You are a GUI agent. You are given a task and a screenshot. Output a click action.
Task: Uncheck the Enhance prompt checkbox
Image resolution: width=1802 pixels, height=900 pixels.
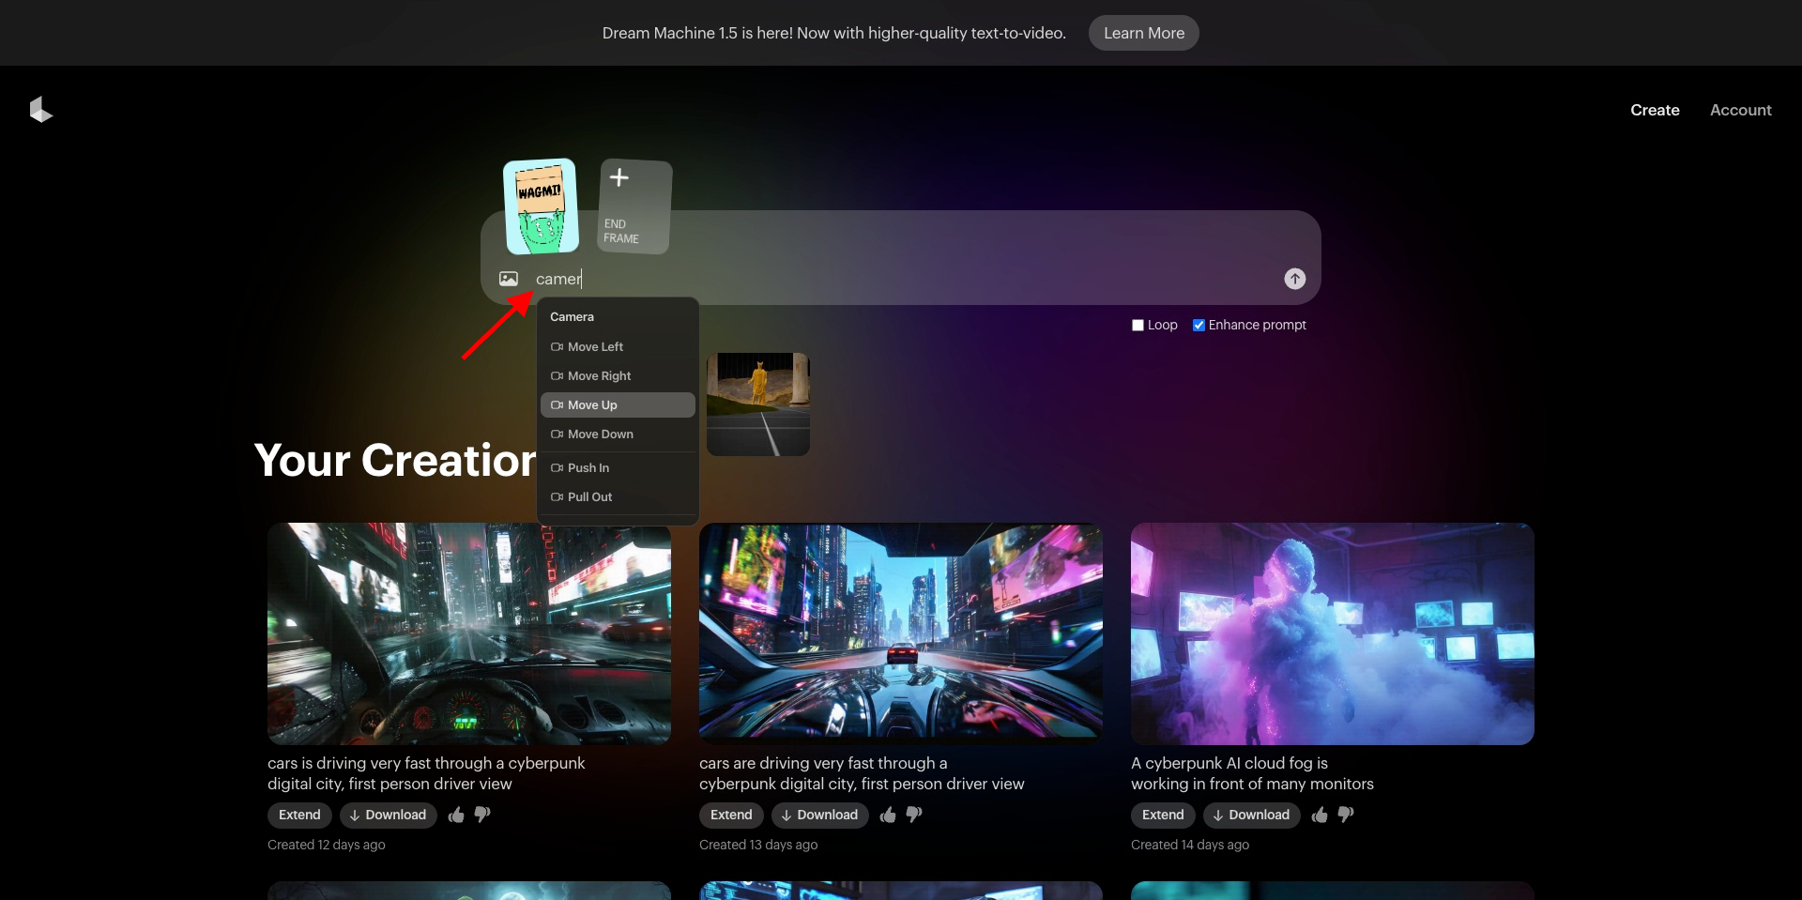click(x=1199, y=325)
